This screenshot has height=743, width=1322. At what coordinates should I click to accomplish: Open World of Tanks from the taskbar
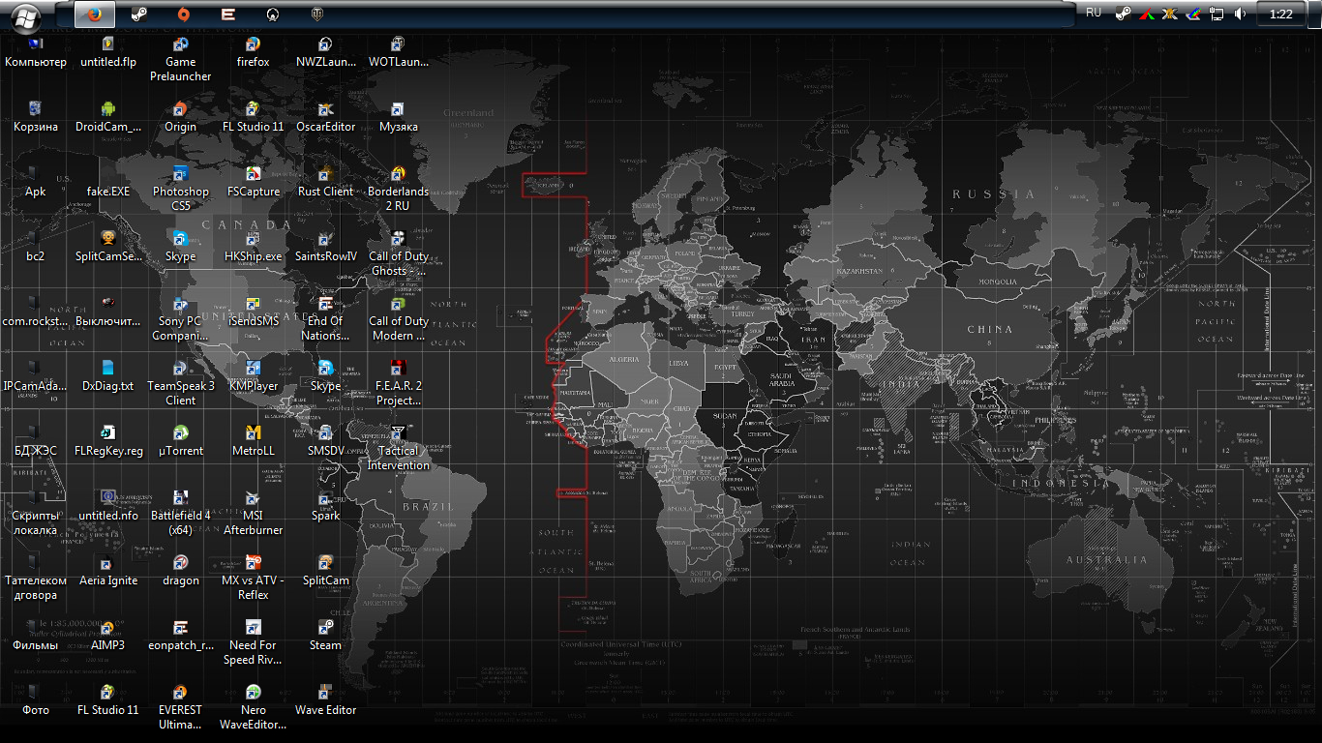tap(317, 15)
